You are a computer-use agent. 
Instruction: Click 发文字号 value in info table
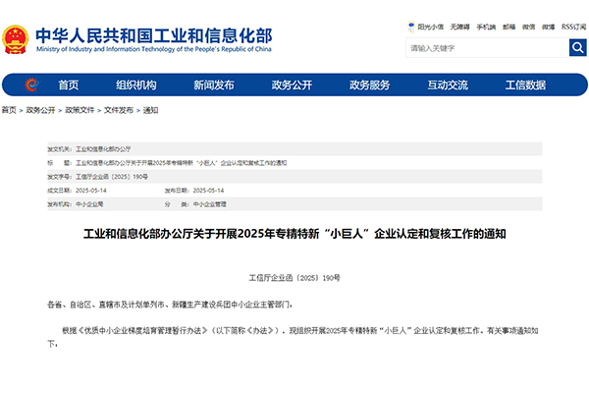tap(112, 177)
